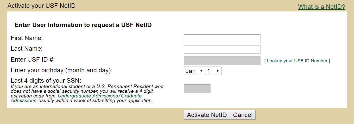The image size is (354, 124).
Task: Click the Last 4 digits of SSN label
Action: click(x=46, y=81)
